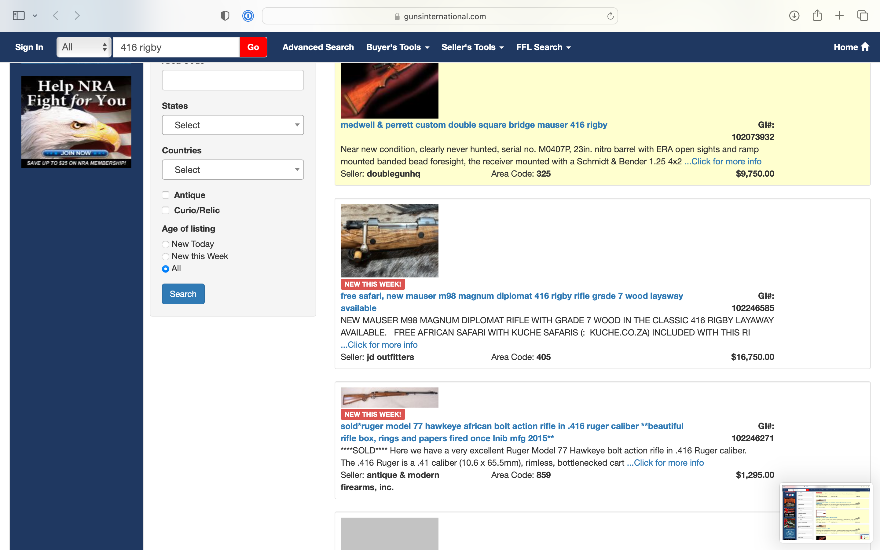
Task: Select the New this Week radio button
Action: point(166,256)
